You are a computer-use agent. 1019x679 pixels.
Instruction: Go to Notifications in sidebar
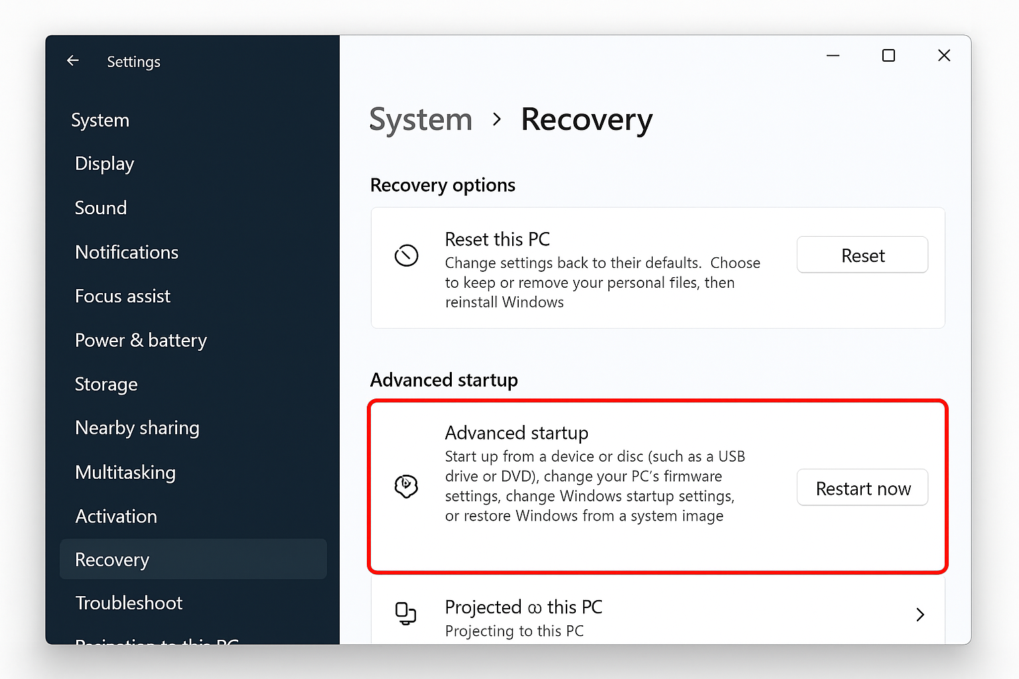tap(127, 252)
